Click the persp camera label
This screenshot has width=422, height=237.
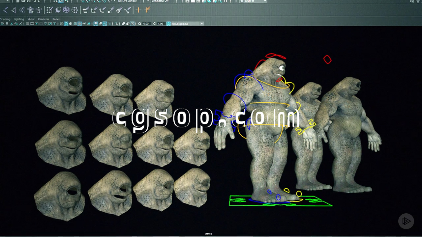[209, 234]
